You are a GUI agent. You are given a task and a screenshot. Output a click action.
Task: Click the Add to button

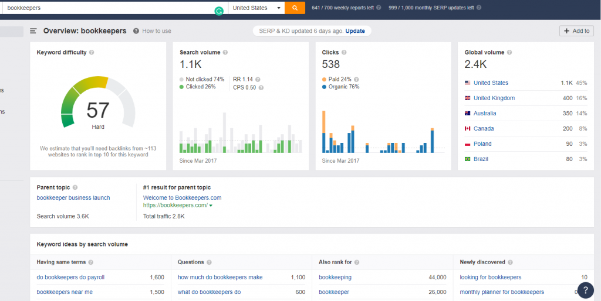tap(576, 31)
